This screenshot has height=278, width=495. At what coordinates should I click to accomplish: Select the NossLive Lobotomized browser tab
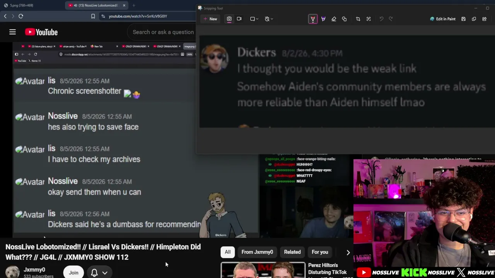pyautogui.click(x=96, y=5)
